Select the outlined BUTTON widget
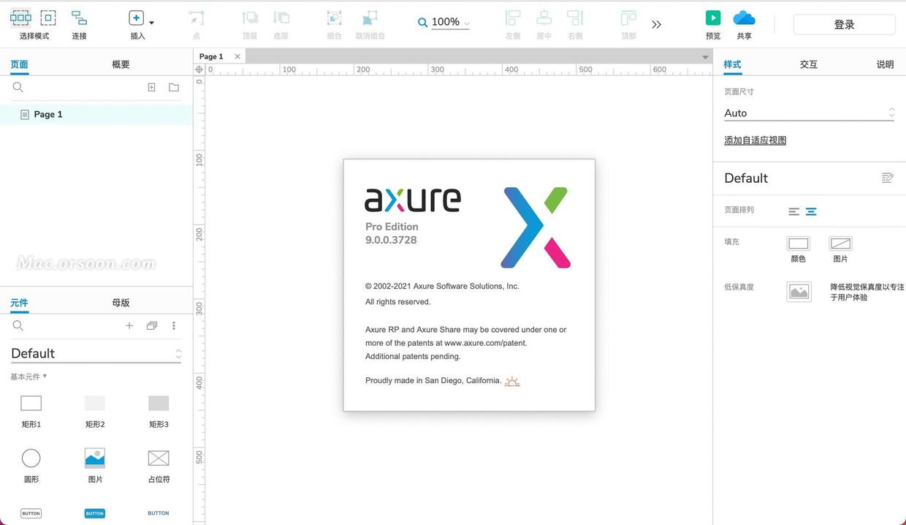Image resolution: width=906 pixels, height=525 pixels. pyautogui.click(x=31, y=513)
